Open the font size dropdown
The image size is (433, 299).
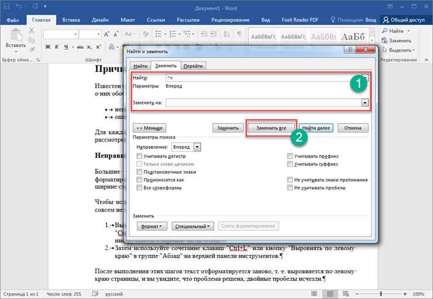(98, 34)
